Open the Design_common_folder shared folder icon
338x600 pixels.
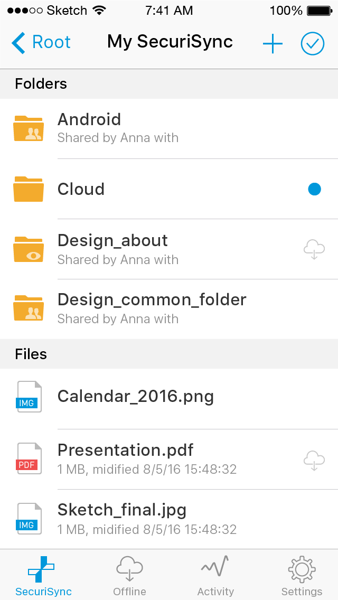(x=29, y=307)
